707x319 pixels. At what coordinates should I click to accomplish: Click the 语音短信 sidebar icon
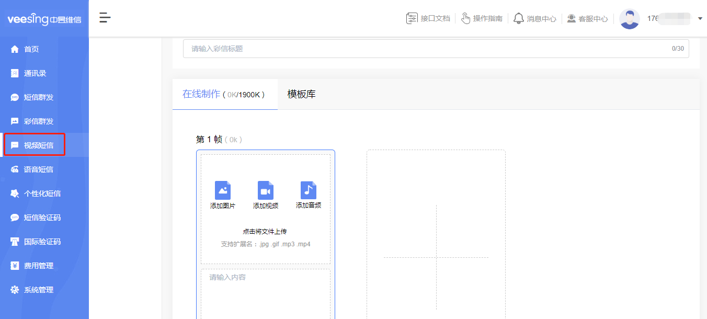(x=15, y=169)
